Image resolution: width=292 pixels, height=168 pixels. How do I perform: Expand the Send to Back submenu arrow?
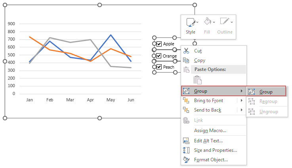click(242, 110)
